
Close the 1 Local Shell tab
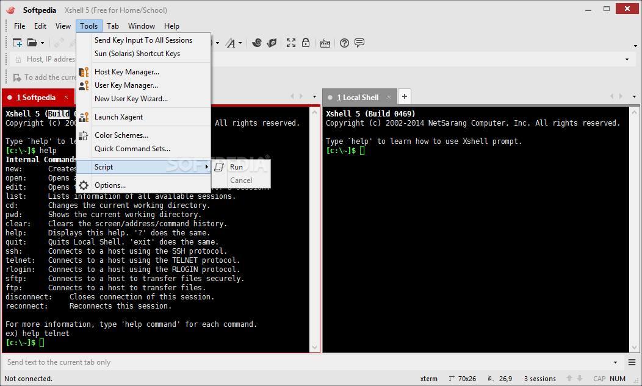pos(389,98)
